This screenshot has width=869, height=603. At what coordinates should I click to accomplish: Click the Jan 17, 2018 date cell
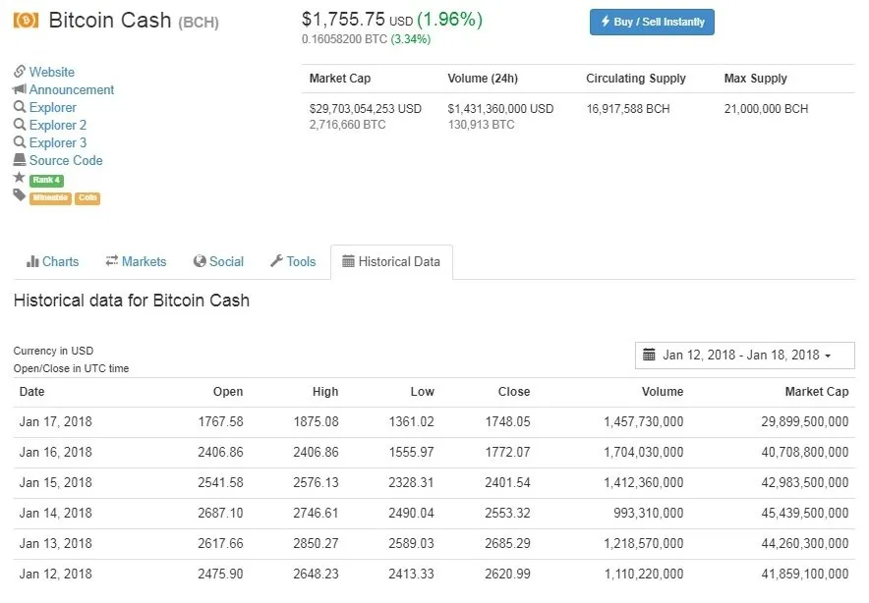55,422
